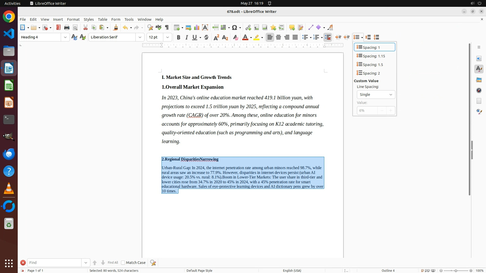Open the Navigator sidebar panel
The height and width of the screenshot is (273, 486).
(479, 90)
